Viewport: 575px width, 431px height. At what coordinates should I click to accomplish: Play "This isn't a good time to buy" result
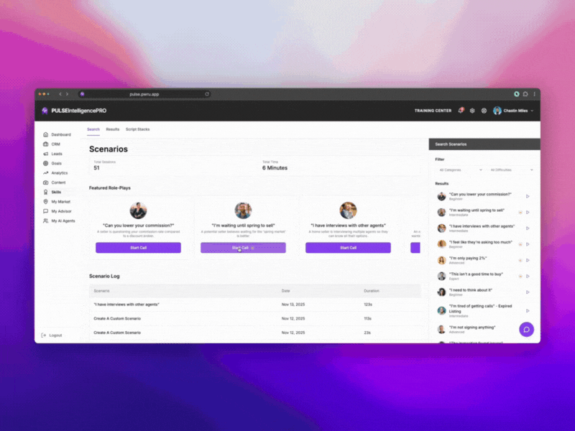[528, 276]
